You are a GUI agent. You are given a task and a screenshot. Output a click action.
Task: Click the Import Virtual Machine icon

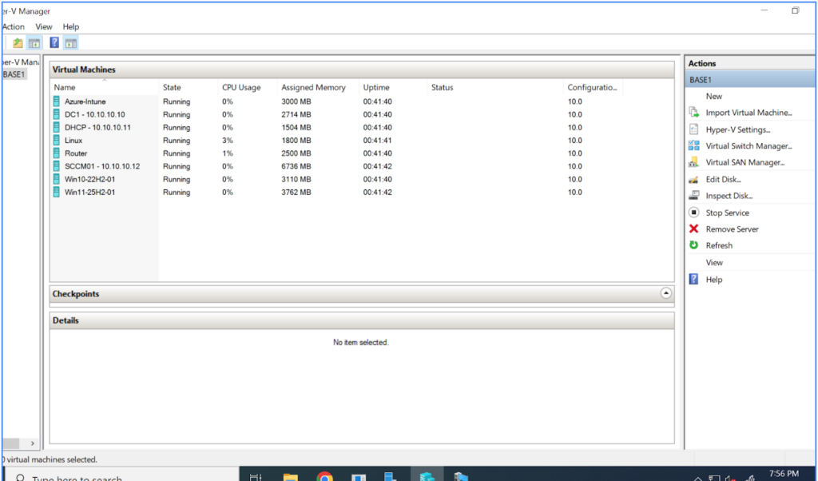(693, 113)
